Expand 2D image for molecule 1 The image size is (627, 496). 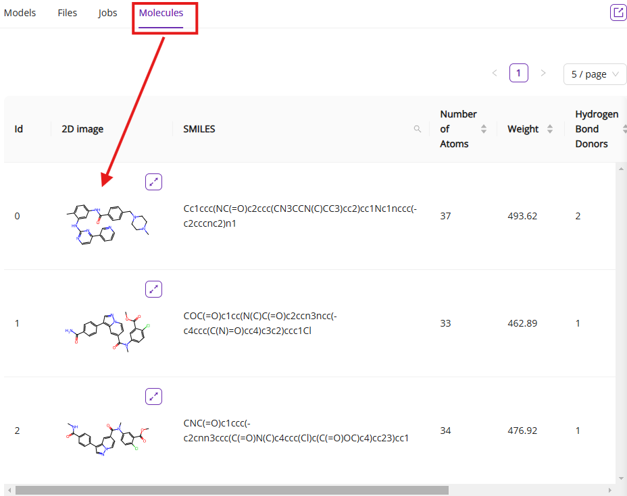coord(154,289)
